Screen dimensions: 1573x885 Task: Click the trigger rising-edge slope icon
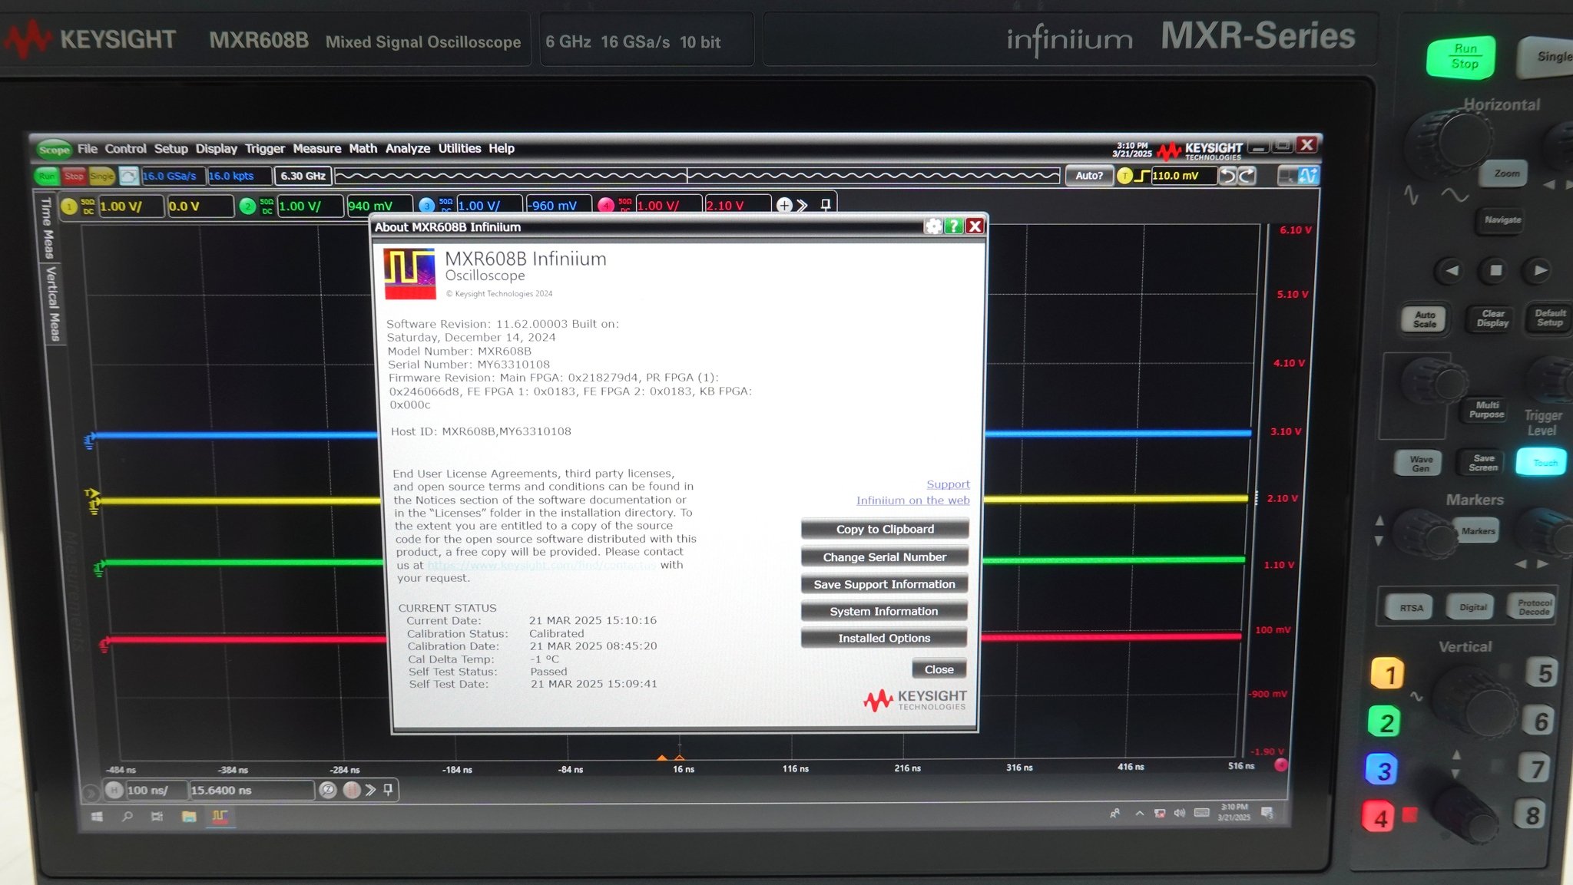click(1141, 177)
